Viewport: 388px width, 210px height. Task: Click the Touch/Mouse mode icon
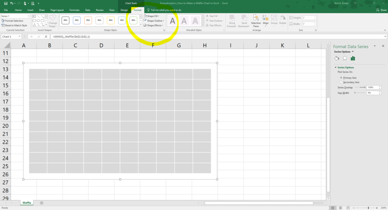click(x=25, y=3)
